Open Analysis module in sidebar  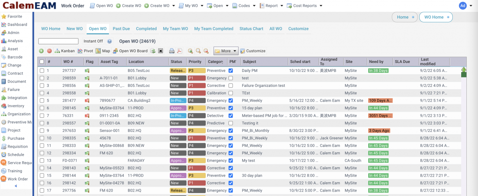click(12, 41)
